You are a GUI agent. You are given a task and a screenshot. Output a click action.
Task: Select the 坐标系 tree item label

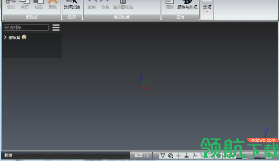(x=14, y=38)
